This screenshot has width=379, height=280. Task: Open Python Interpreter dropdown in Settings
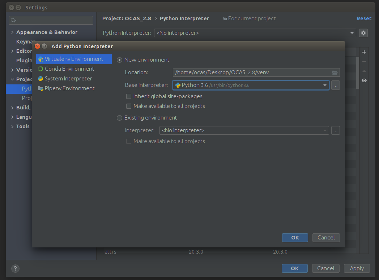coord(255,33)
